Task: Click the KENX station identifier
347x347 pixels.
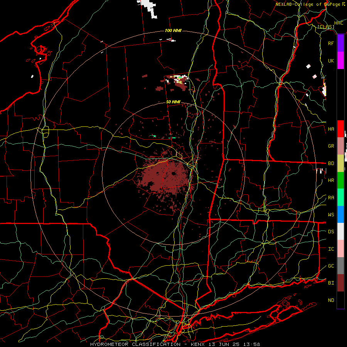Action: point(198,344)
